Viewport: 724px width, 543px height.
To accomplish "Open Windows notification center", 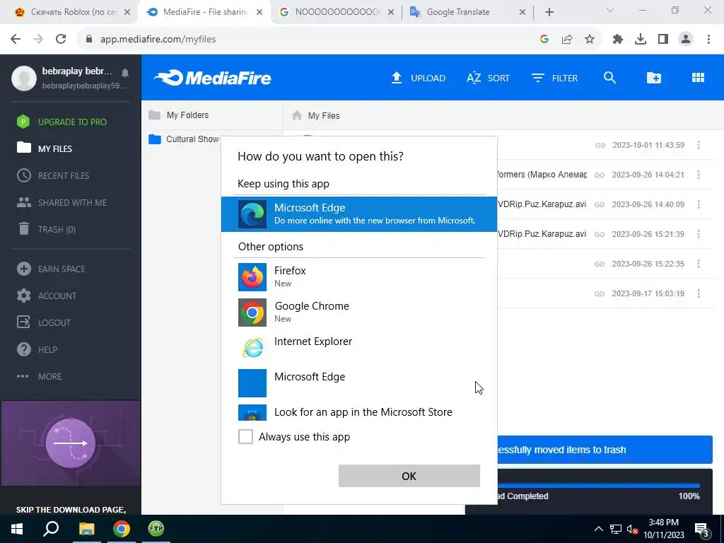I will pos(702,530).
